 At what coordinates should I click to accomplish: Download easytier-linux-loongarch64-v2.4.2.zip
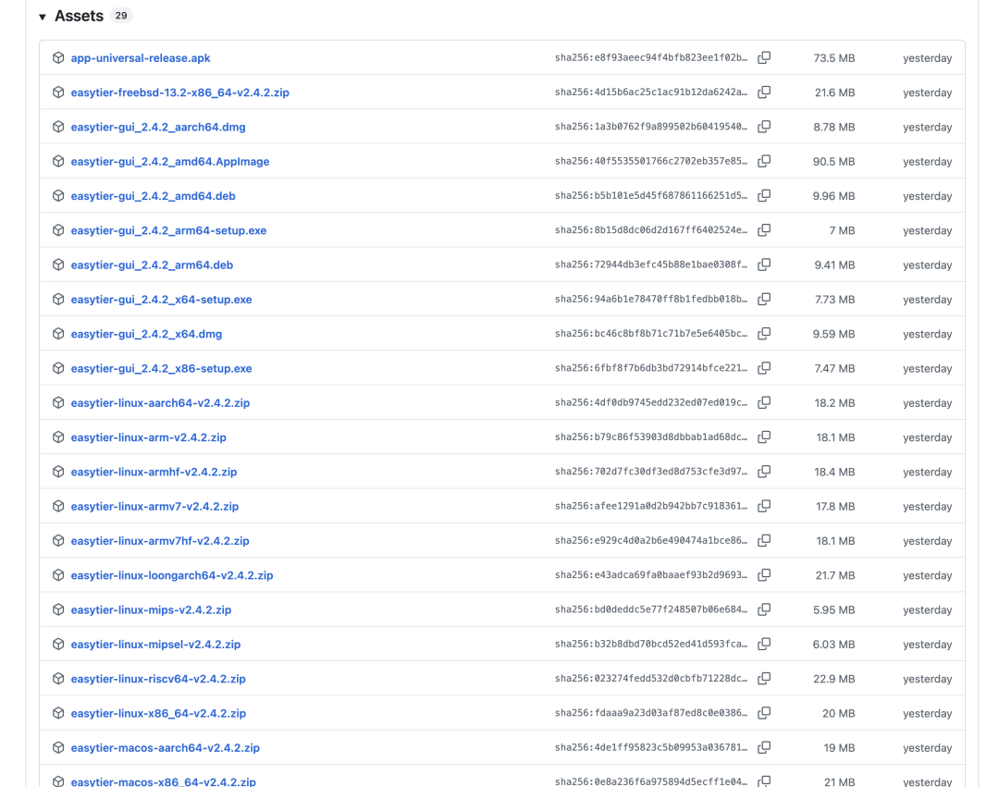(x=171, y=575)
